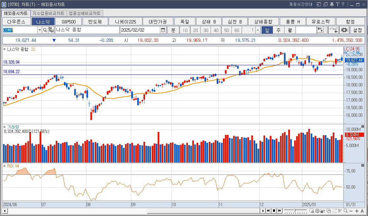368x216 pixels.
Task: Open the interval number dropdown arrow
Action: click(258, 30)
